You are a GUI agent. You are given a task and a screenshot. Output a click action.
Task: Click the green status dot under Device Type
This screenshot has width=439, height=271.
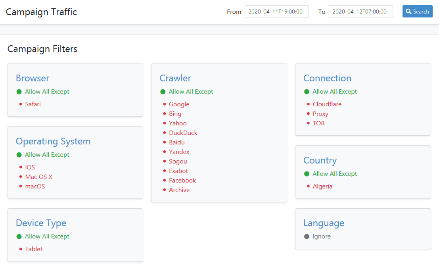pyautogui.click(x=19, y=236)
